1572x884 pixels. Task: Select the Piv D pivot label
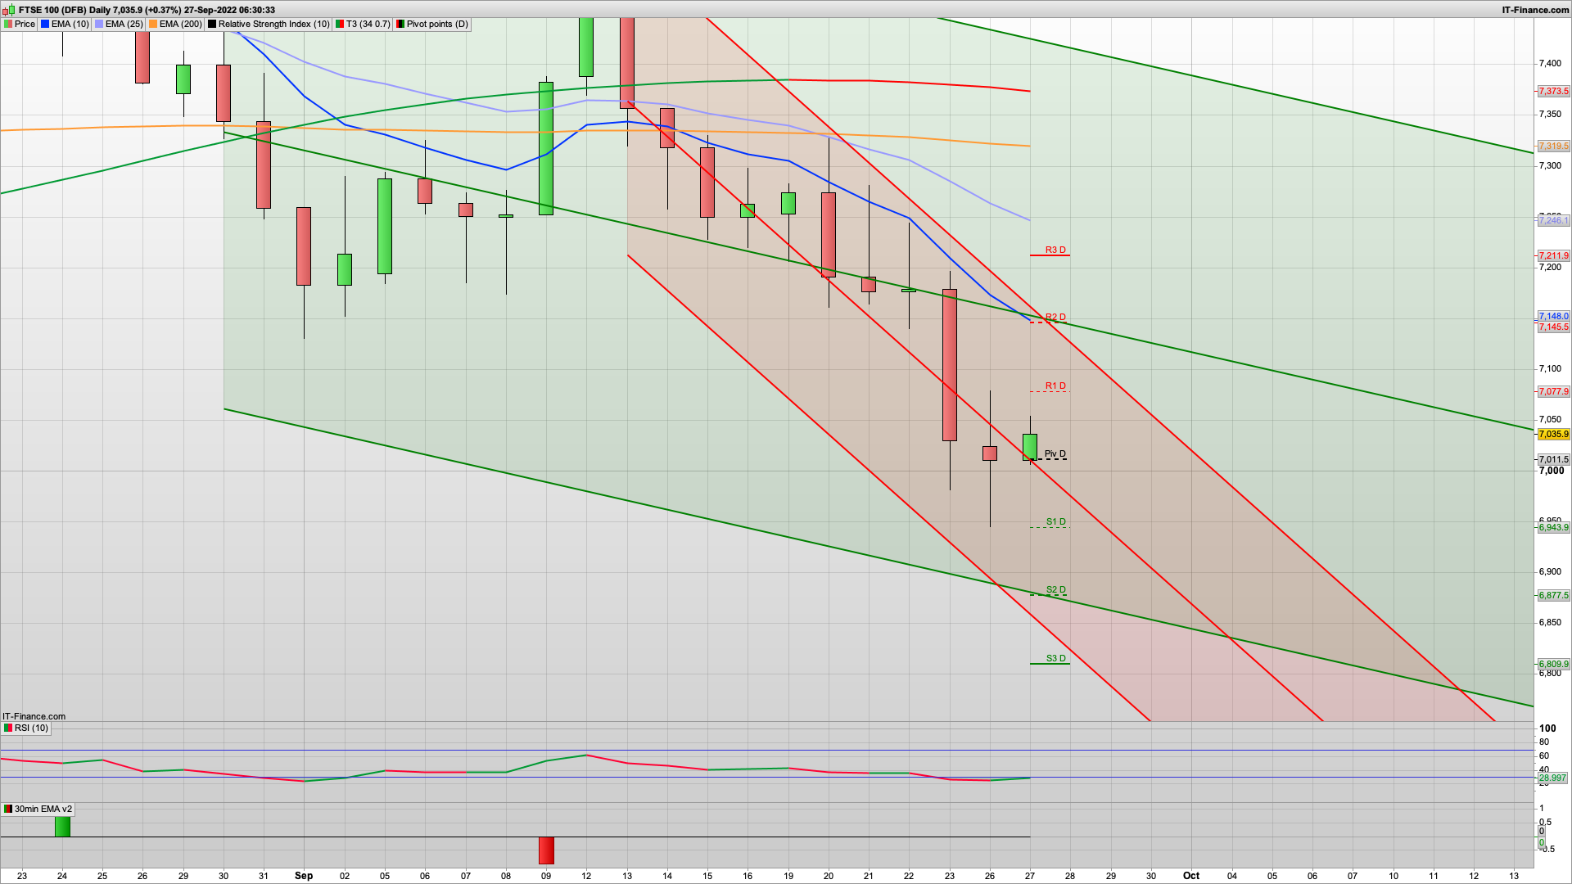tap(1055, 453)
